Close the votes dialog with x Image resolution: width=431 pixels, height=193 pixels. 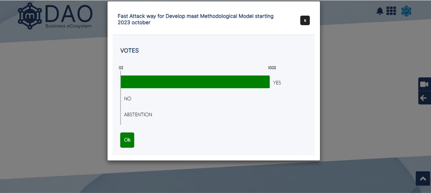point(305,20)
